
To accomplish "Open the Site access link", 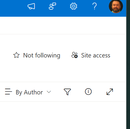I will 96,55.
